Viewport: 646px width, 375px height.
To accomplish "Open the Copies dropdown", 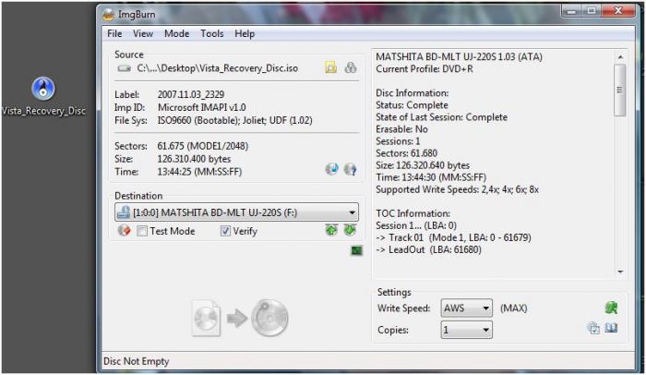I will tap(466, 330).
